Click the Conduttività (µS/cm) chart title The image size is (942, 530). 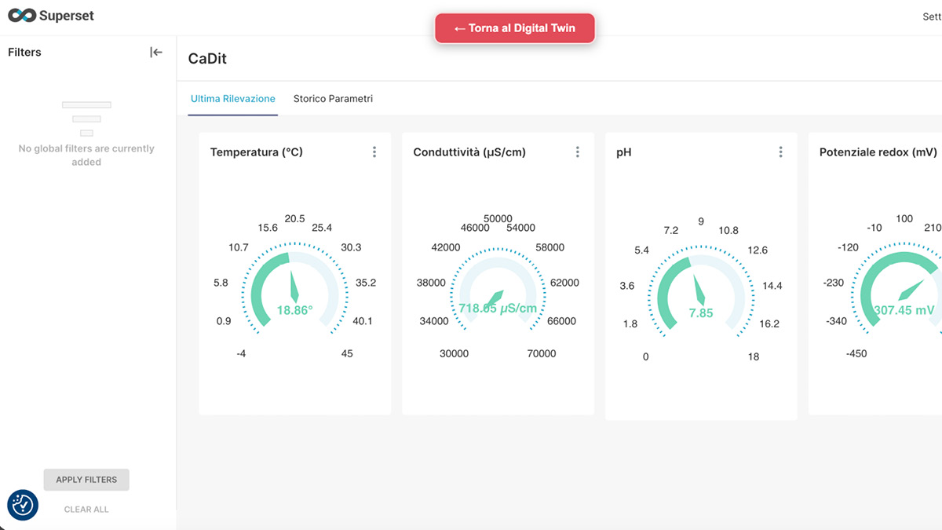469,152
